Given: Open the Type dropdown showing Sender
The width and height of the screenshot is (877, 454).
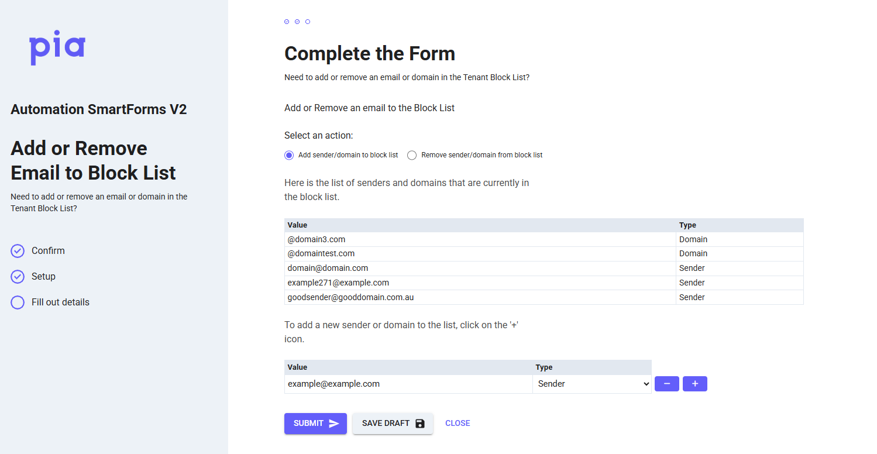Looking at the screenshot, I should pyautogui.click(x=591, y=384).
